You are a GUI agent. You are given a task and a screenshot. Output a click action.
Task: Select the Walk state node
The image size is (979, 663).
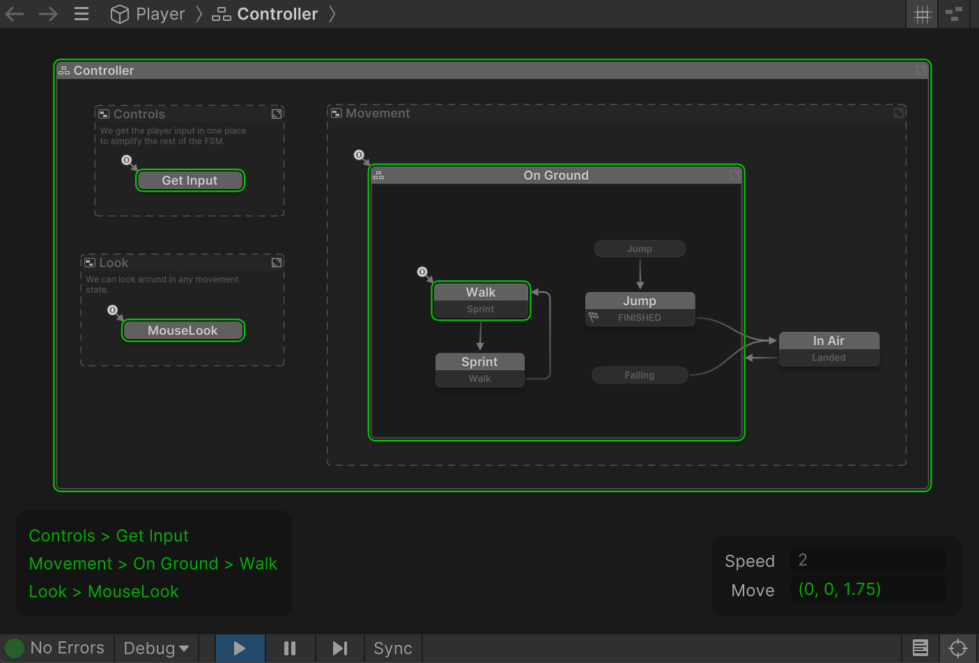click(481, 292)
